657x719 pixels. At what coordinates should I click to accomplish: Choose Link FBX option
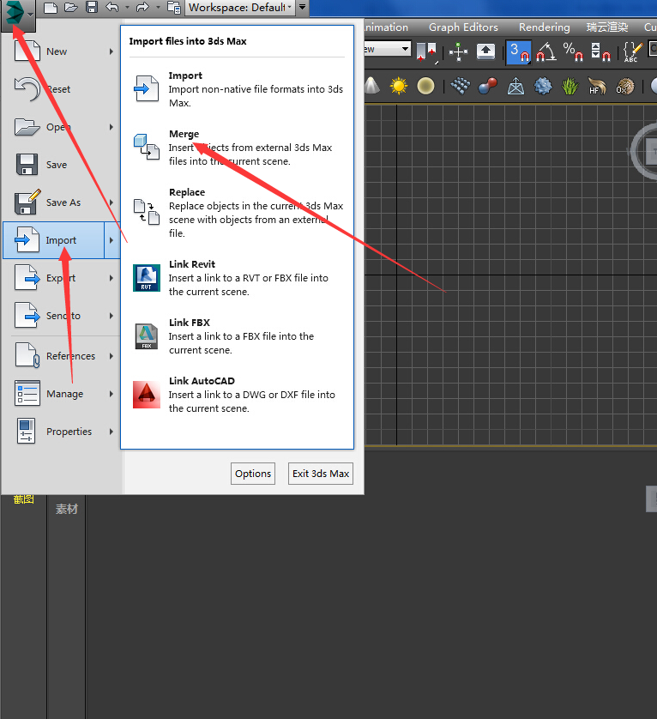pos(238,336)
